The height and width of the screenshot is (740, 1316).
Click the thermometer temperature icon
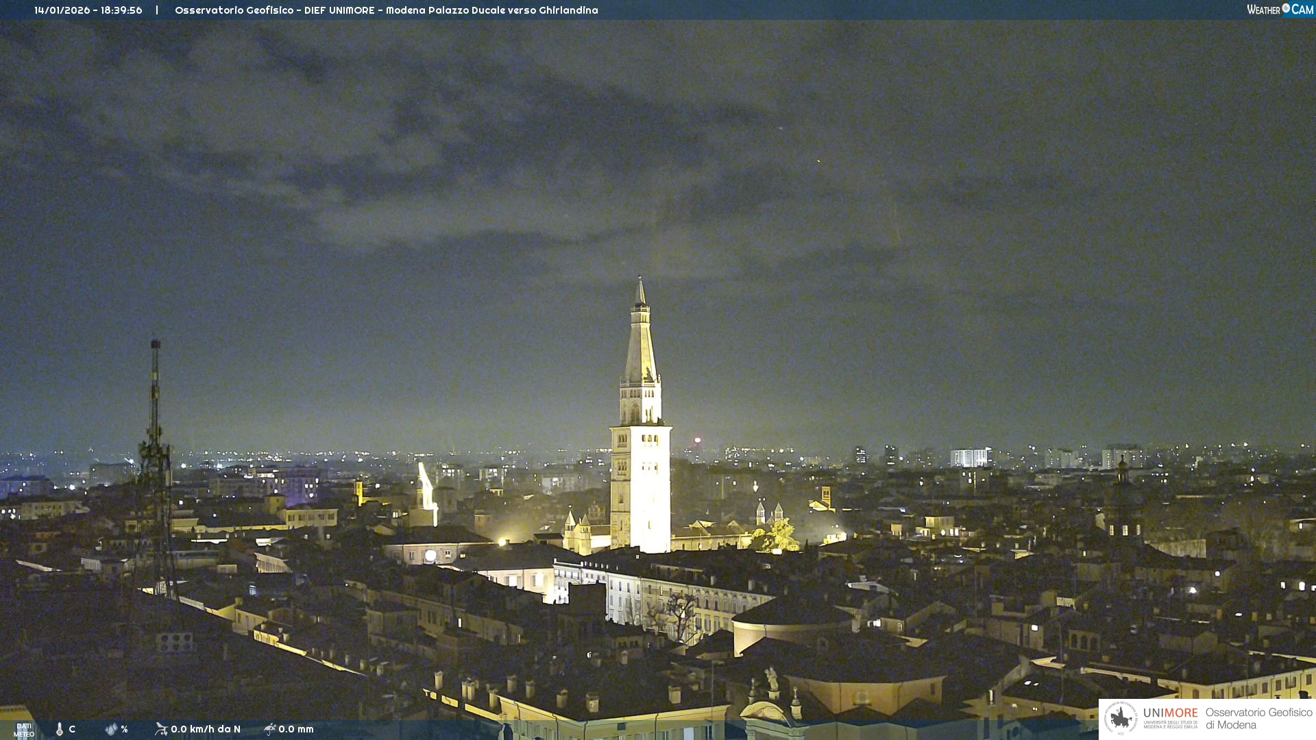pyautogui.click(x=60, y=730)
